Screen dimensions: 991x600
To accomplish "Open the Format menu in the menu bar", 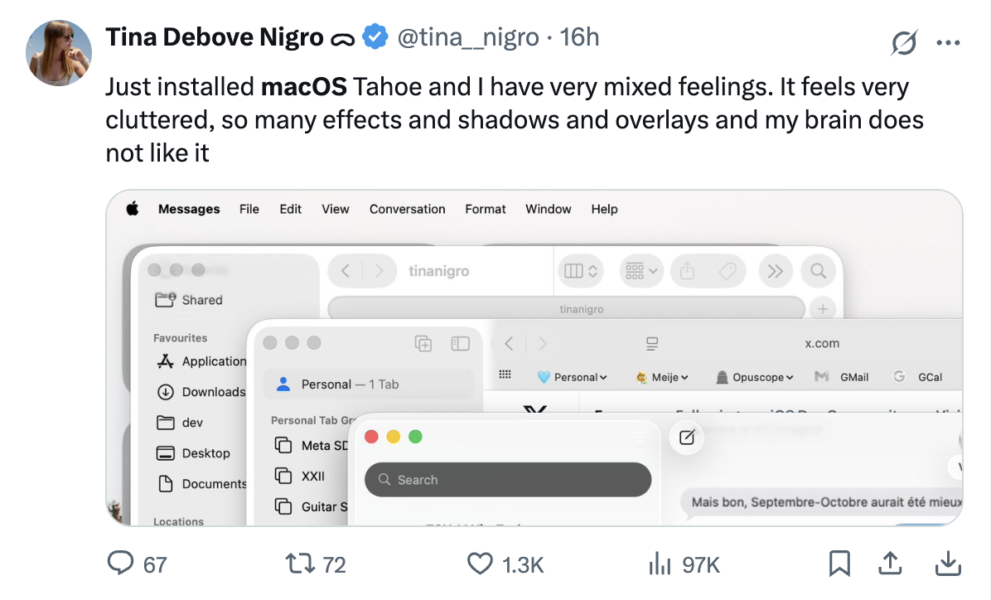I will (x=486, y=209).
